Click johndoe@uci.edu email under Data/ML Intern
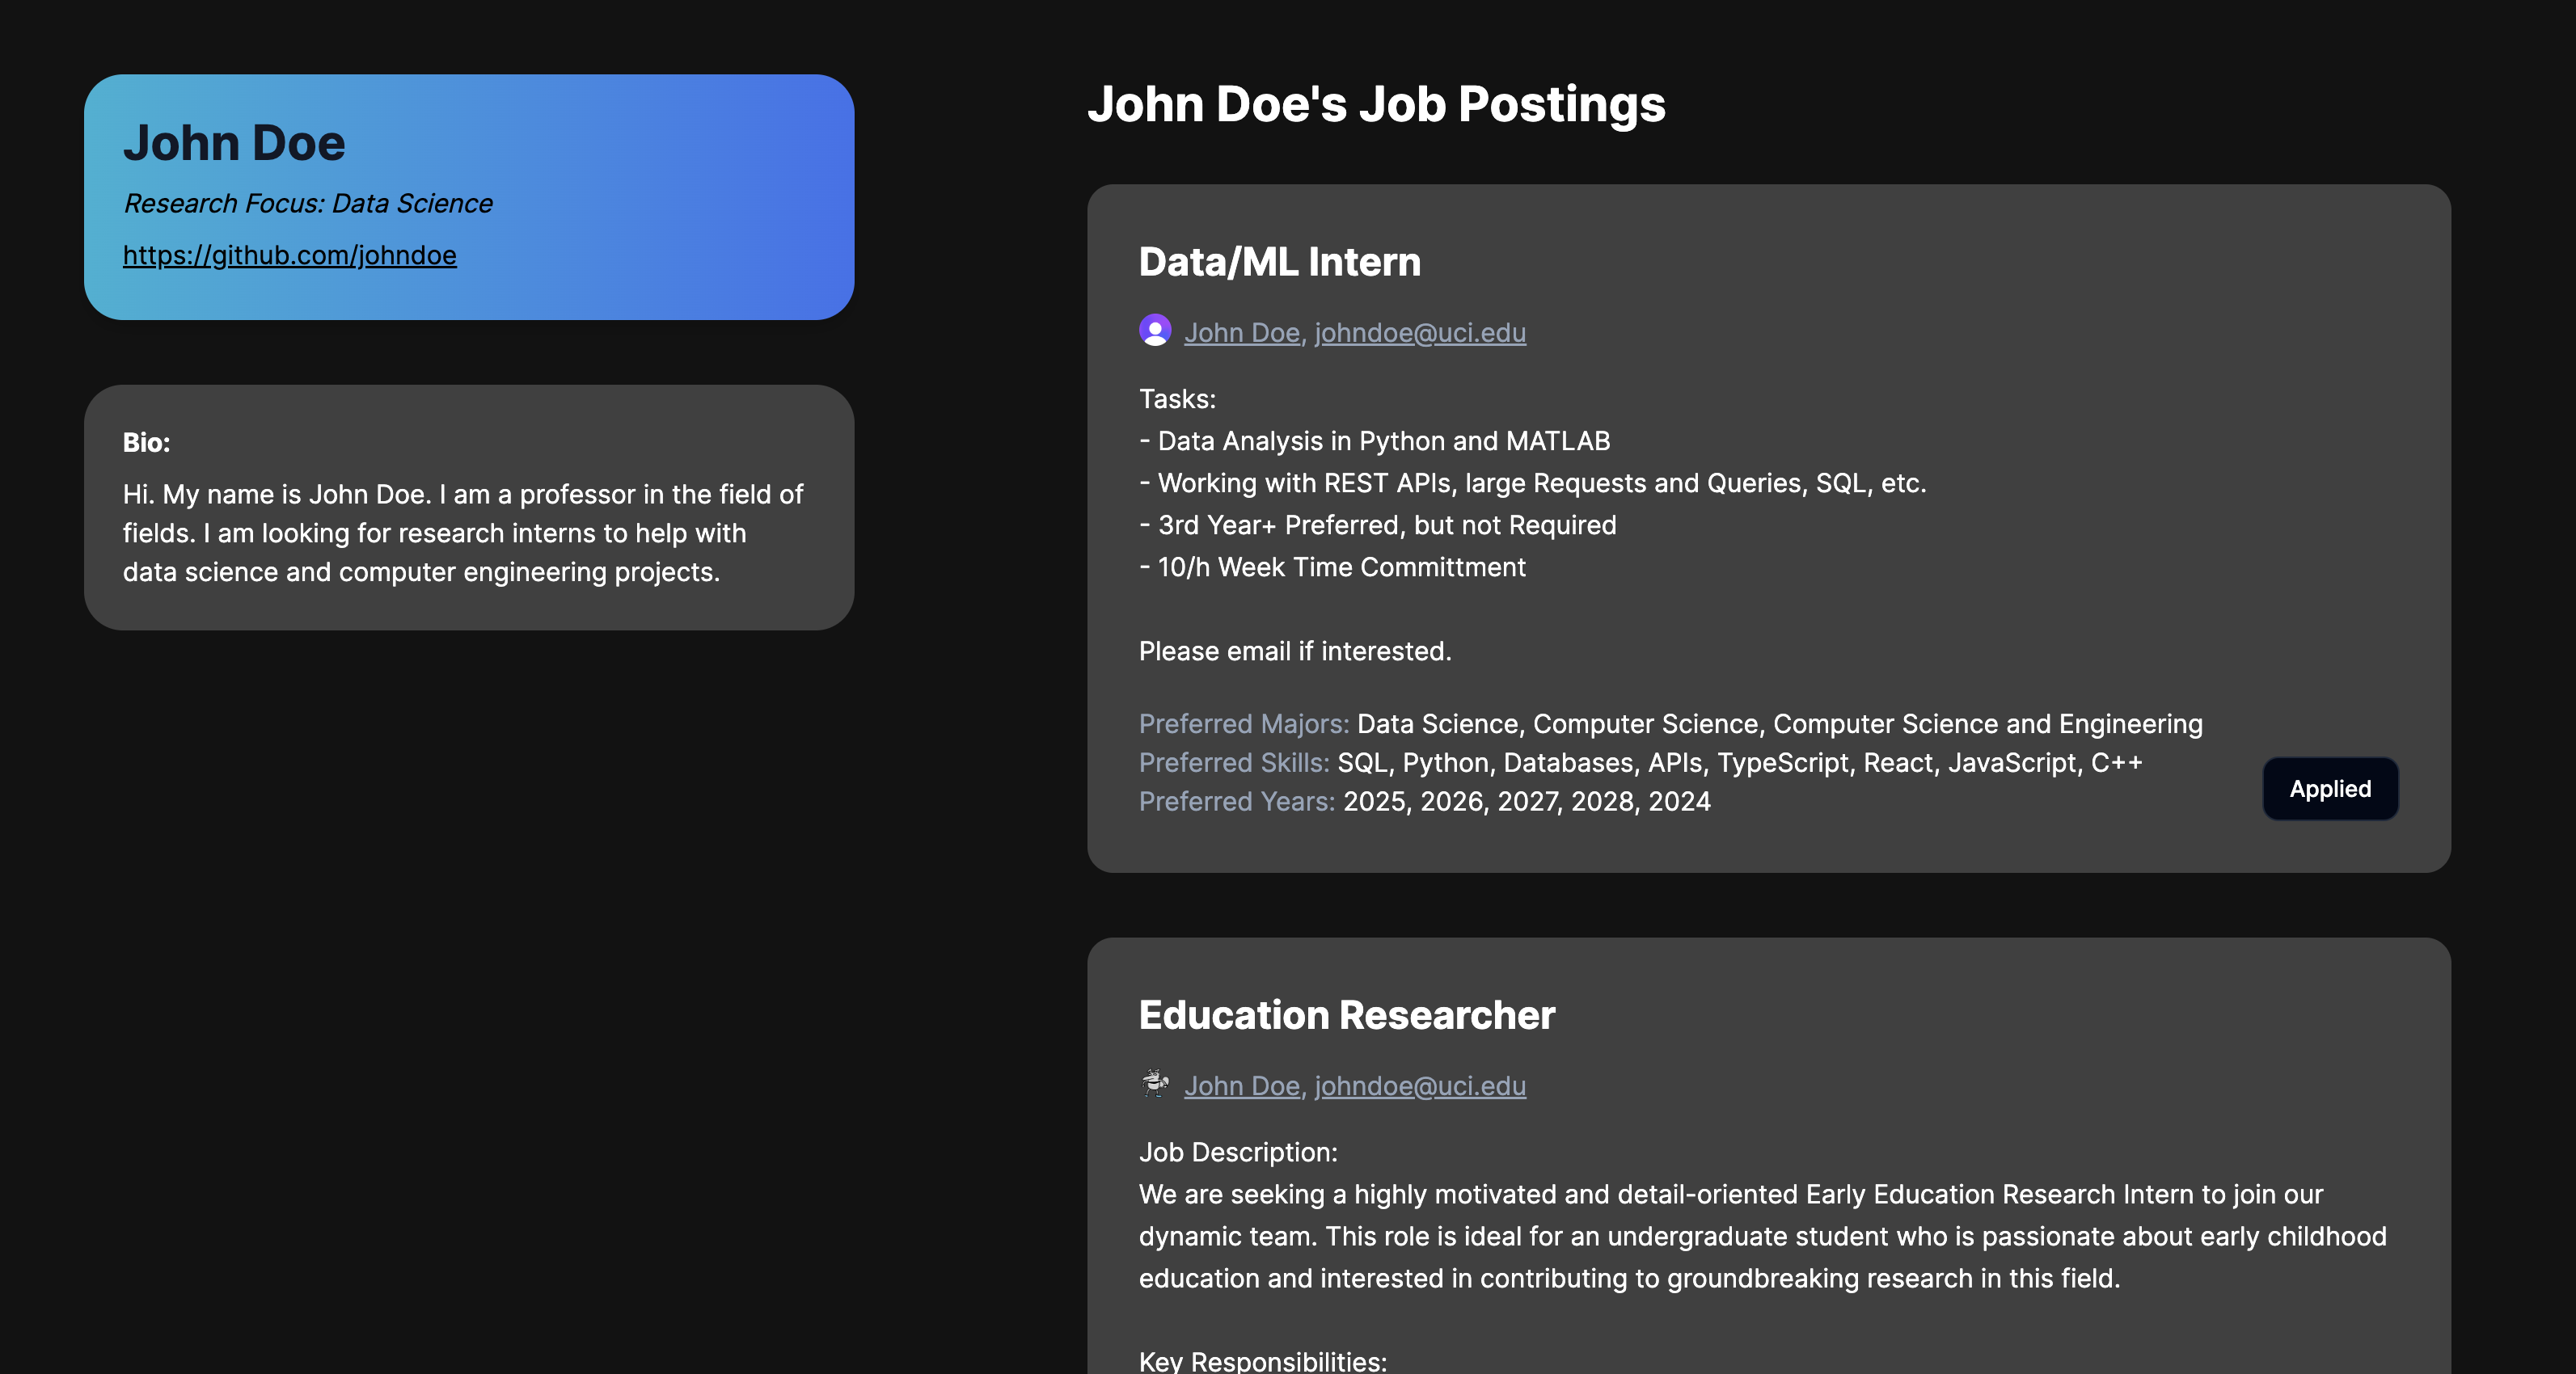 (1419, 333)
